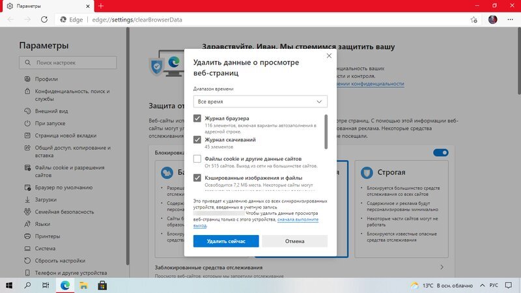Expand 'Заблокированные средства отслеживания' chevron
The height and width of the screenshot is (293, 521).
click(442, 267)
